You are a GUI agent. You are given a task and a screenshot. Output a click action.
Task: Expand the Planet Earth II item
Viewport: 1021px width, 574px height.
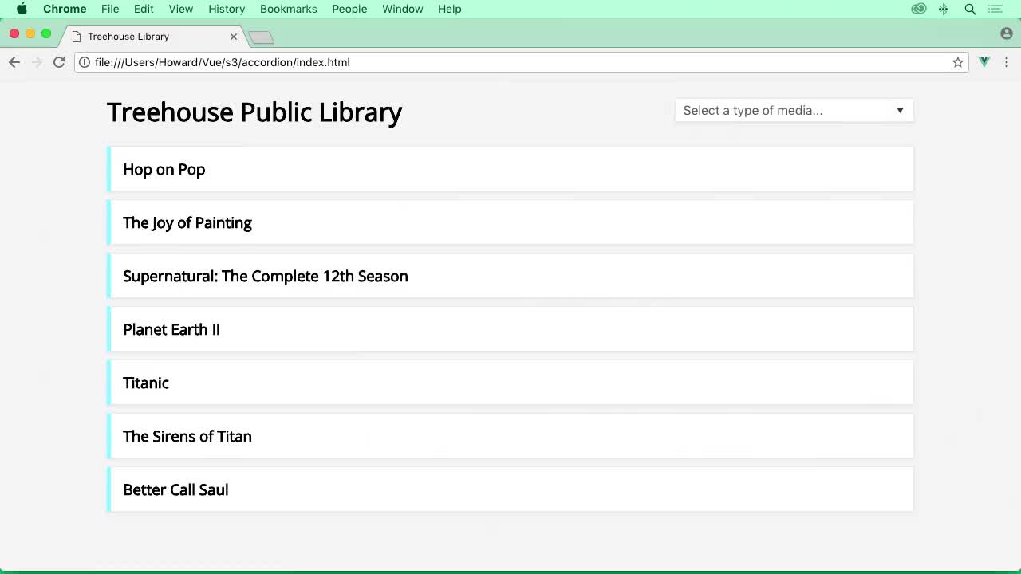click(x=510, y=329)
